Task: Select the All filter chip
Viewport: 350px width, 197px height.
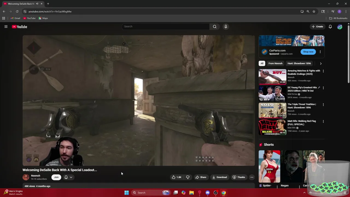Action: [x=262, y=63]
